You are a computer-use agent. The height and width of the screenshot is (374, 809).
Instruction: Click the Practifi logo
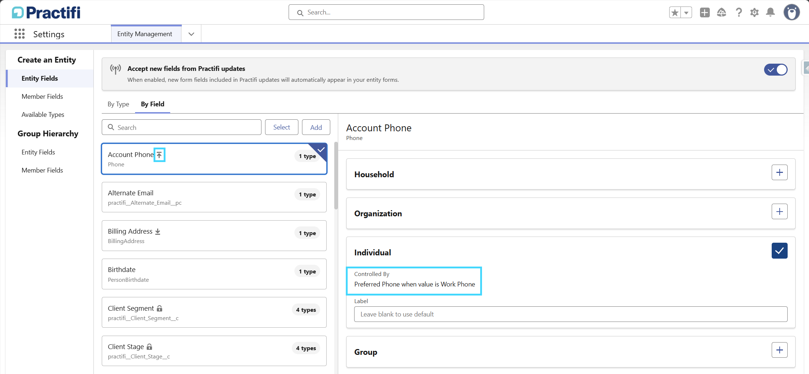pos(46,12)
